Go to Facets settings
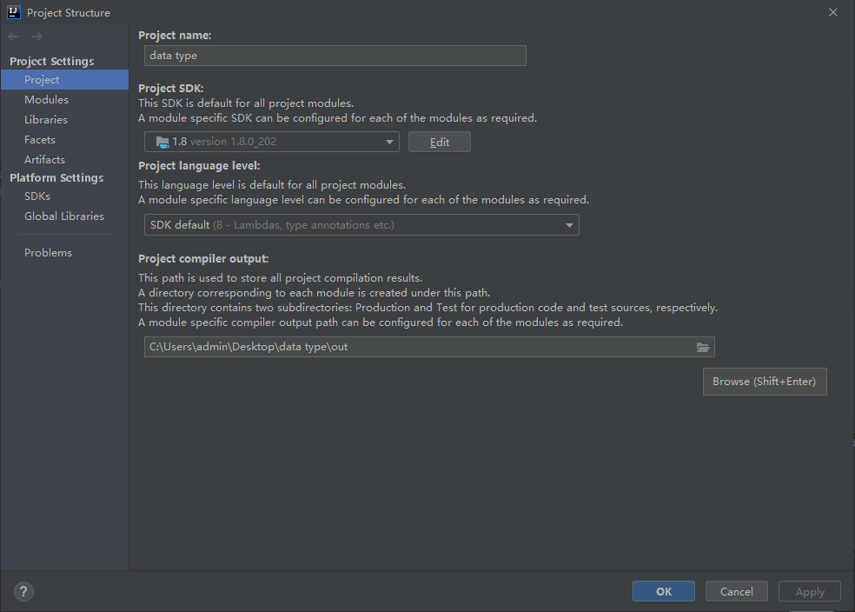 (x=40, y=140)
